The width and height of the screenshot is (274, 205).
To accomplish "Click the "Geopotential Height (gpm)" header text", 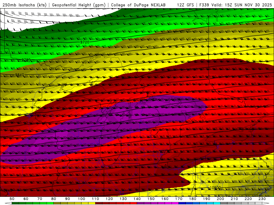I will pos(79,5).
